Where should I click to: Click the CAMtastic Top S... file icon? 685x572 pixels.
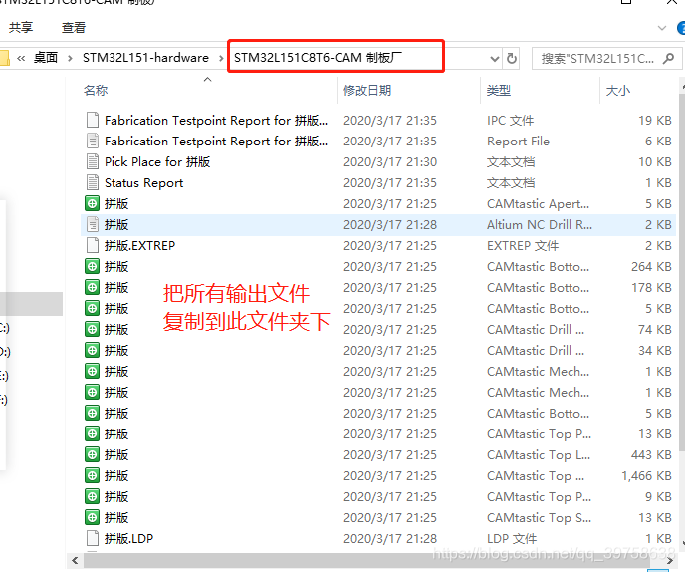(x=93, y=518)
